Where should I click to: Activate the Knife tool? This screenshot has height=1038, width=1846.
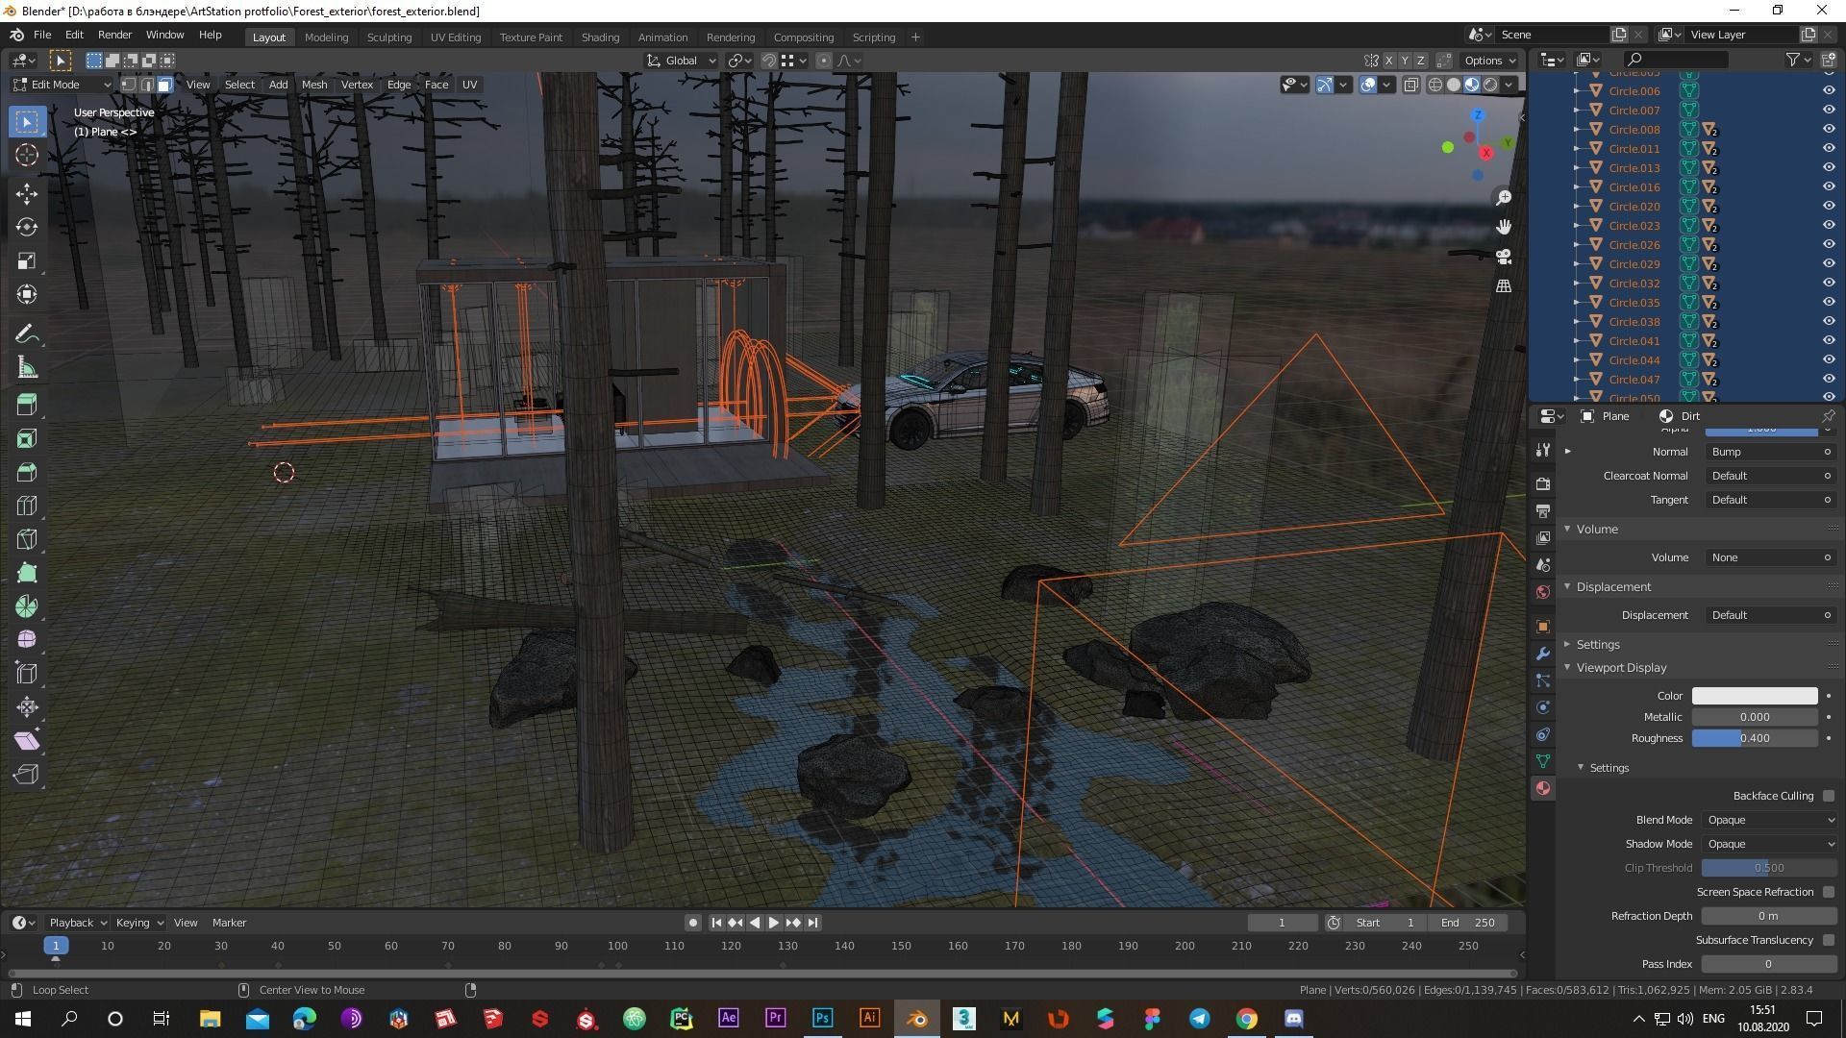coord(27,539)
